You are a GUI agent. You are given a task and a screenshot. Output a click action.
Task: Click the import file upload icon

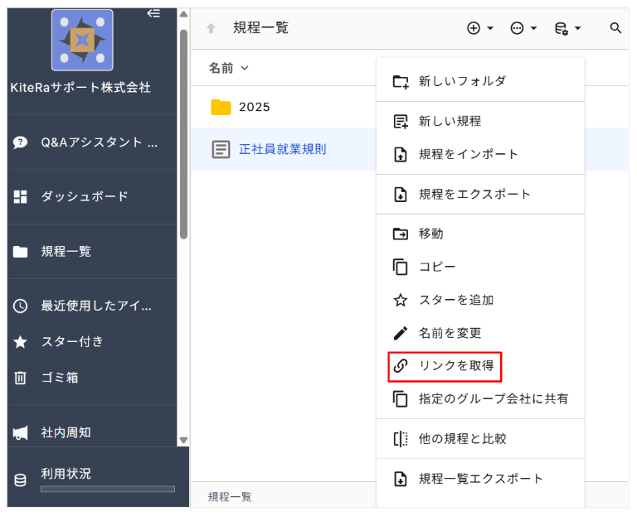pos(401,155)
